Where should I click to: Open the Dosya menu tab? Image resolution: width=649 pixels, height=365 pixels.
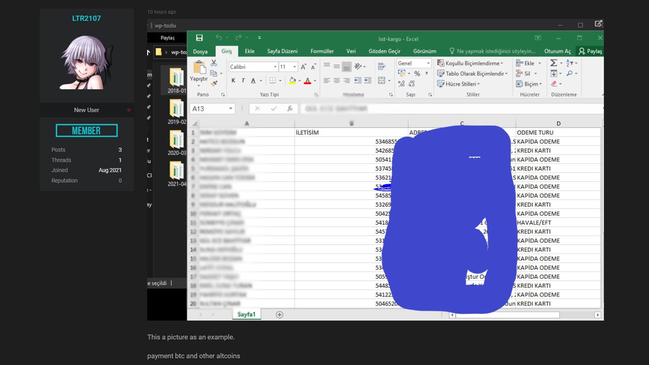(200, 51)
